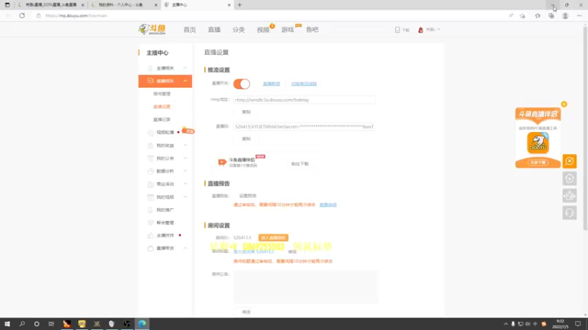This screenshot has height=330, width=588.
Task: Click the 设置预告 preview button
Action: click(248, 196)
